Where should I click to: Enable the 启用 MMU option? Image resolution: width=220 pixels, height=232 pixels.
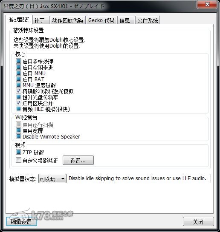18,73
